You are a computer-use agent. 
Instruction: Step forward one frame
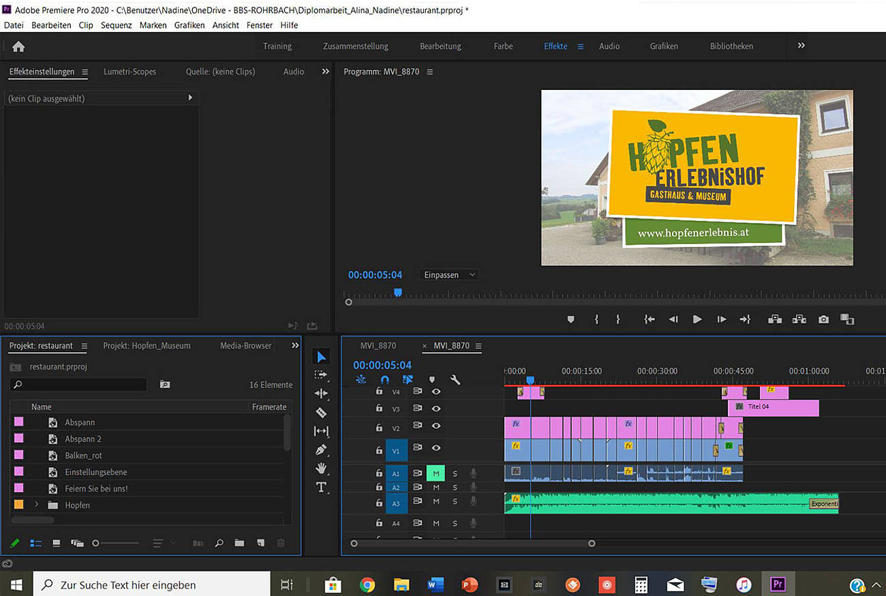[721, 319]
